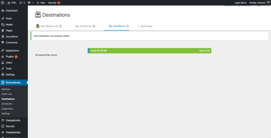Open the Plugins menu item

pyautogui.click(x=14, y=57)
